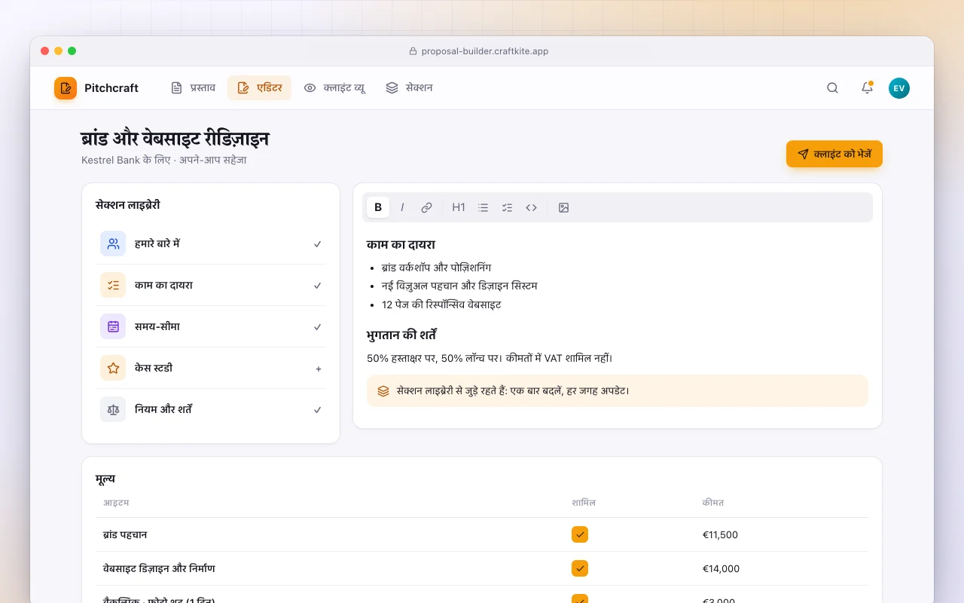Click the काम का दायरा heading in editor

pos(401,244)
